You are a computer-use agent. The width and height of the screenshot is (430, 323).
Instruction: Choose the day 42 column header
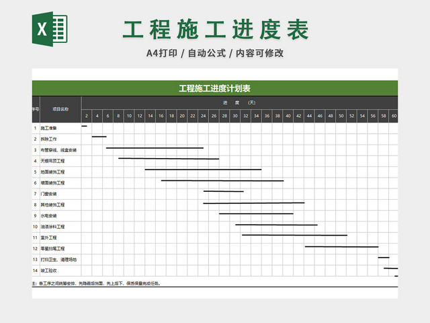[298, 116]
